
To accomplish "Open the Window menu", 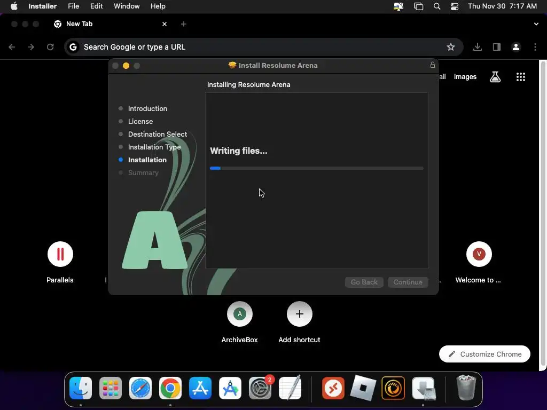I will pyautogui.click(x=127, y=6).
